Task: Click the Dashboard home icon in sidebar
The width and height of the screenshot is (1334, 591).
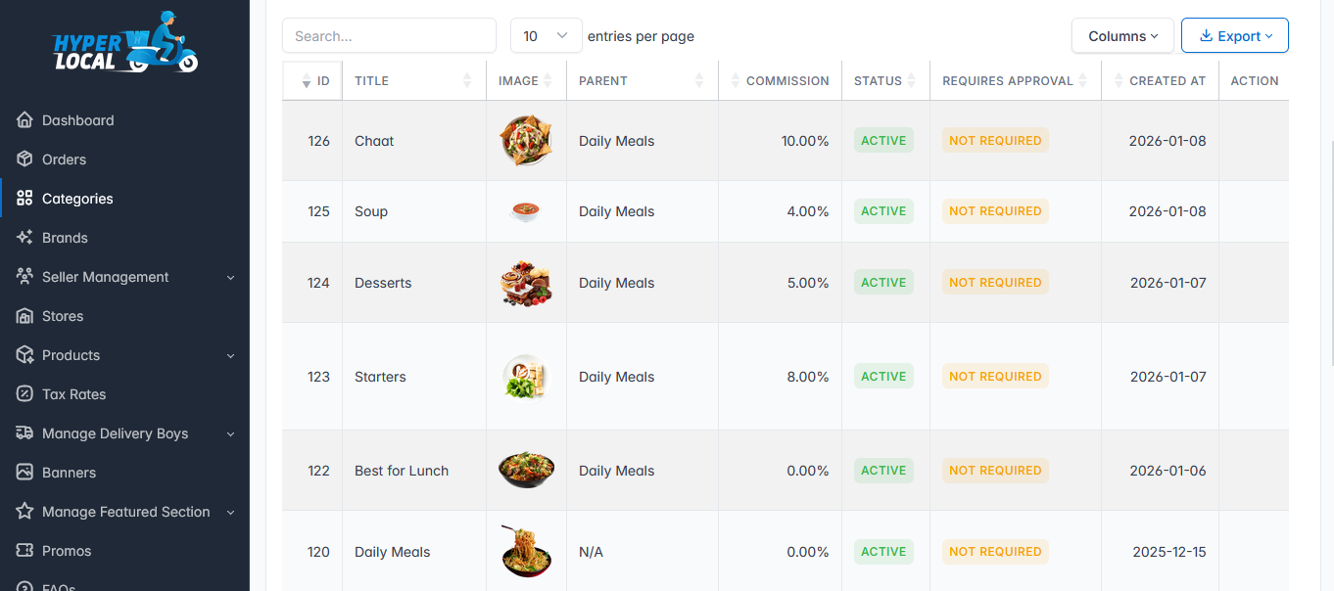Action: (x=25, y=120)
